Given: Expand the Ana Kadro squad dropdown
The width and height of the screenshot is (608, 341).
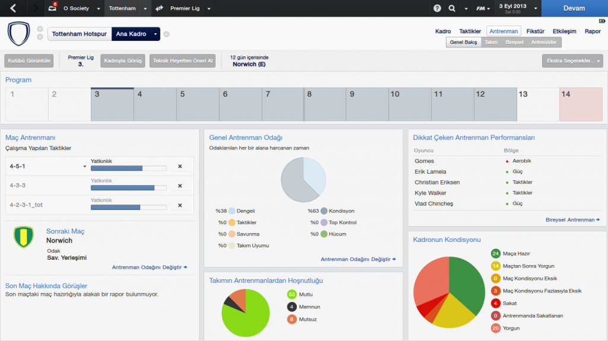Looking at the screenshot, I should click(156, 34).
